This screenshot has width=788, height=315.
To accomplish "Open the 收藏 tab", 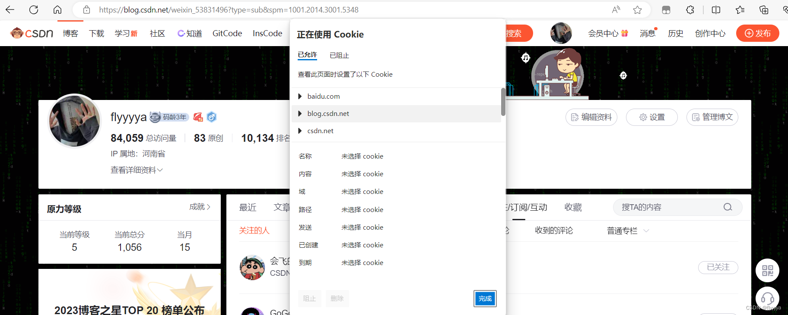I will pos(573,208).
